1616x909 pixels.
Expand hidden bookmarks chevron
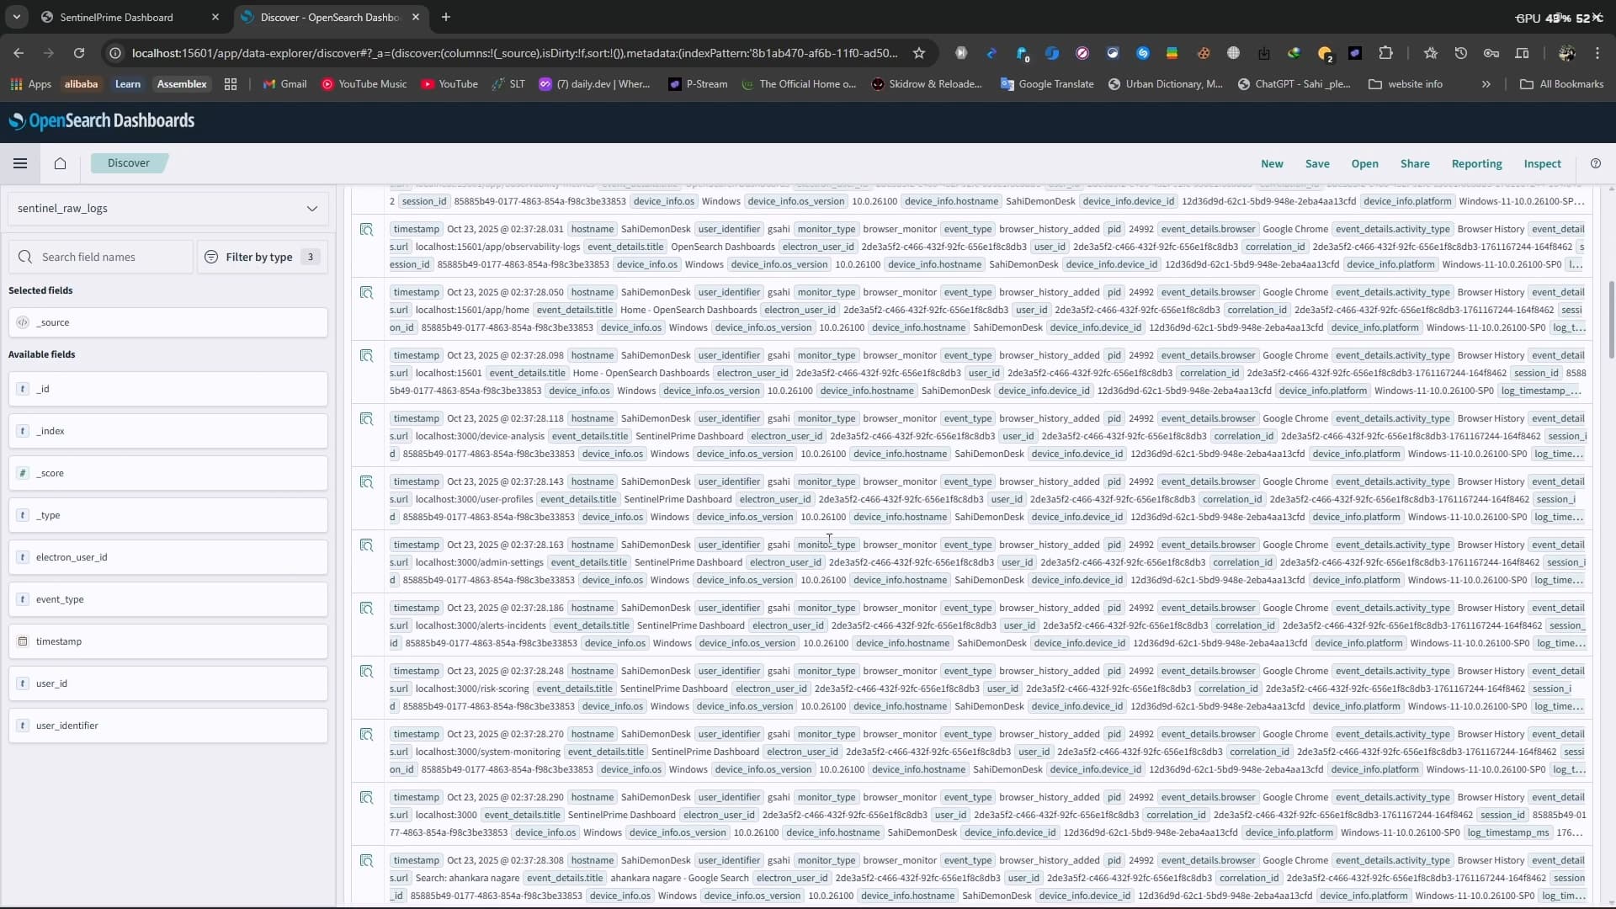click(1486, 84)
